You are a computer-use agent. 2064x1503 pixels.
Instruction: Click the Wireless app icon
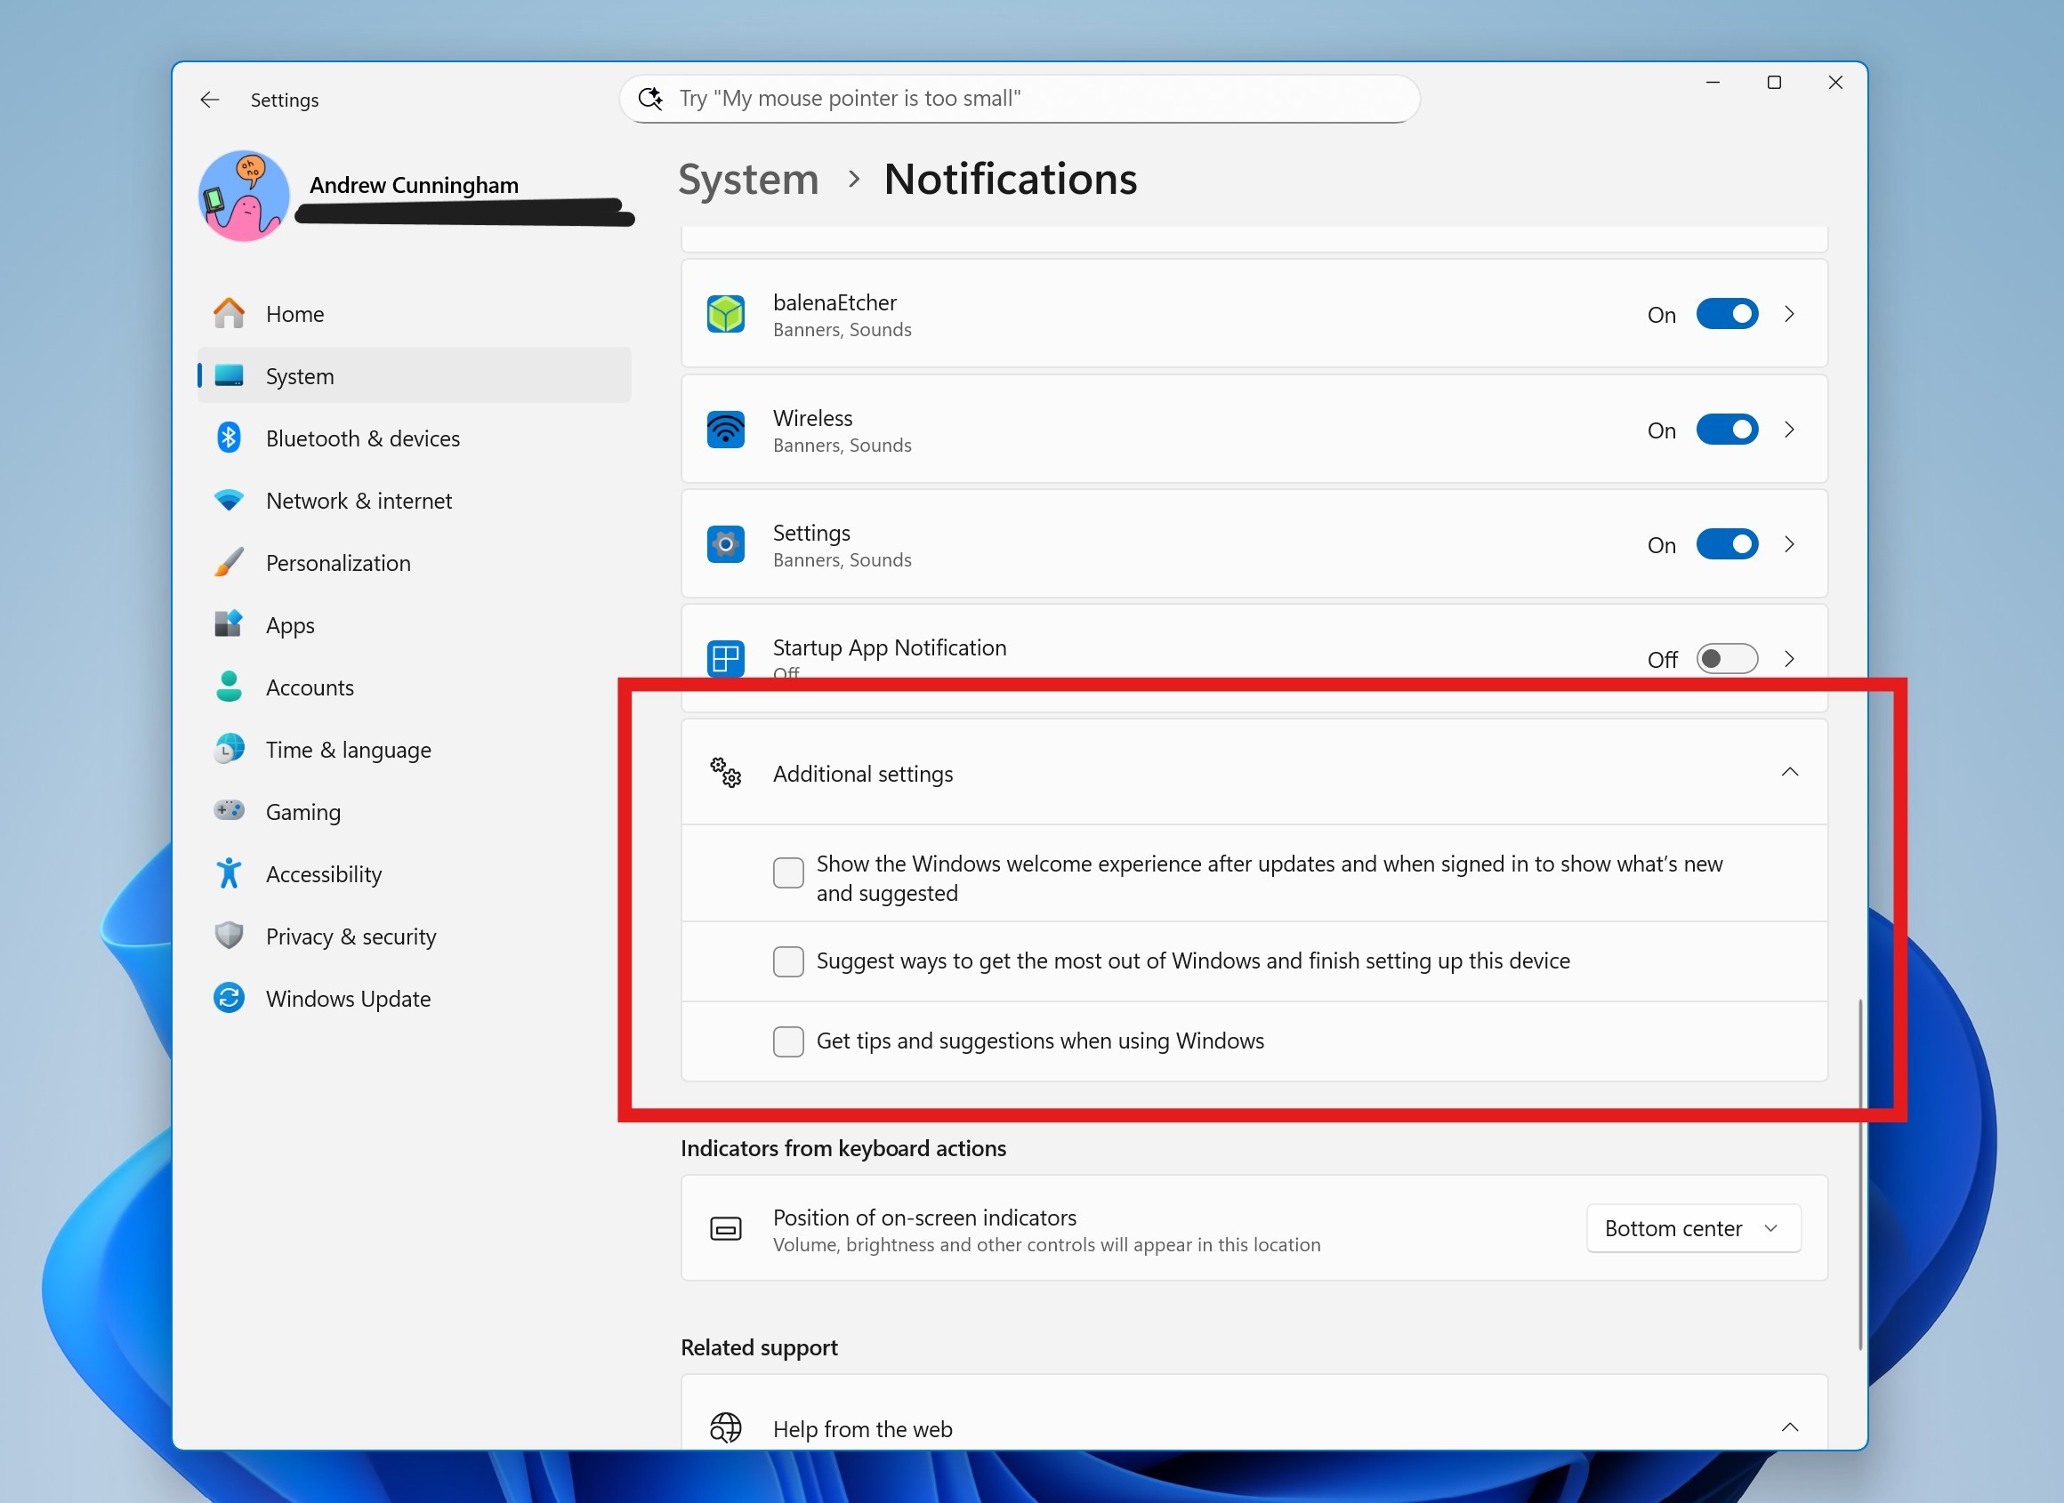click(725, 430)
